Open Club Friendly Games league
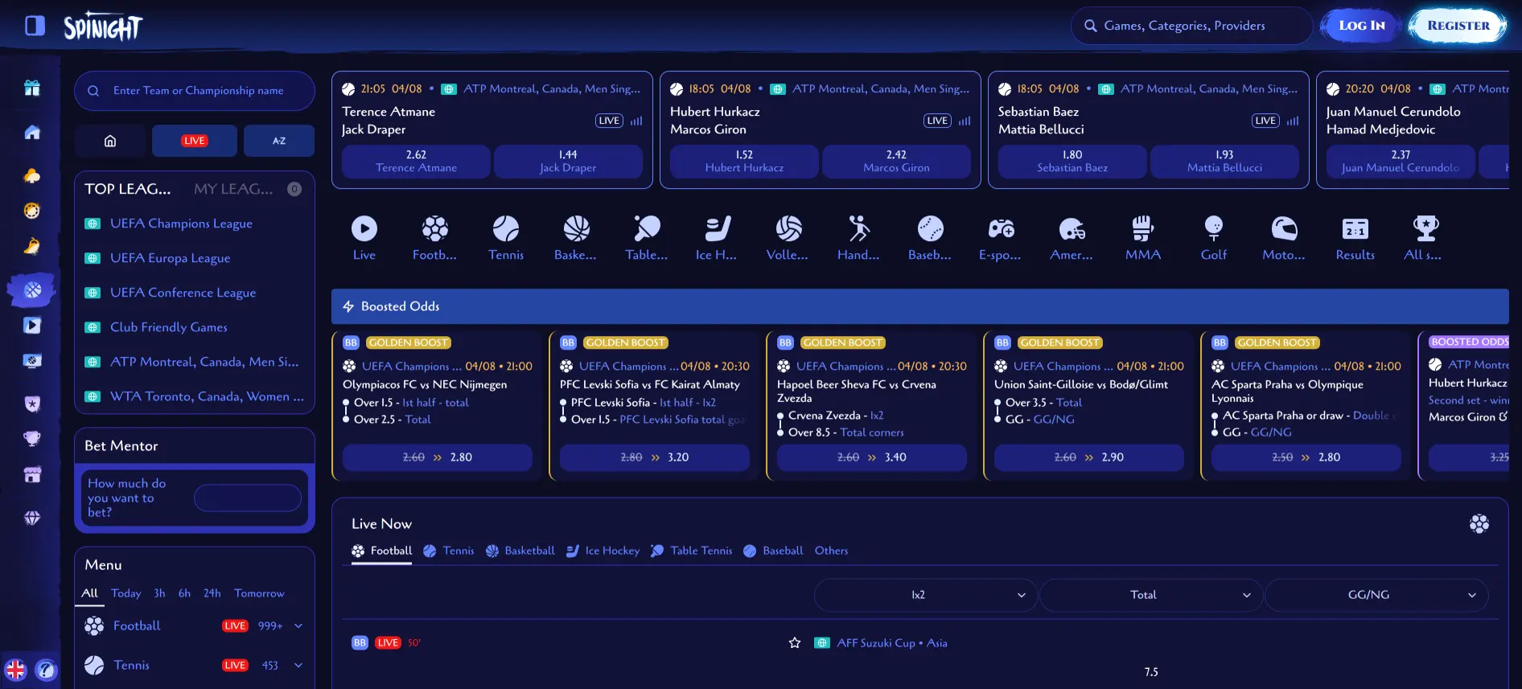The height and width of the screenshot is (689, 1522). pyautogui.click(x=168, y=327)
